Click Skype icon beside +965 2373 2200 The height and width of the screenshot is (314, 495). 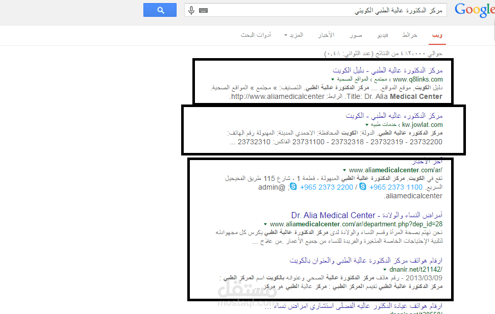click(x=293, y=187)
